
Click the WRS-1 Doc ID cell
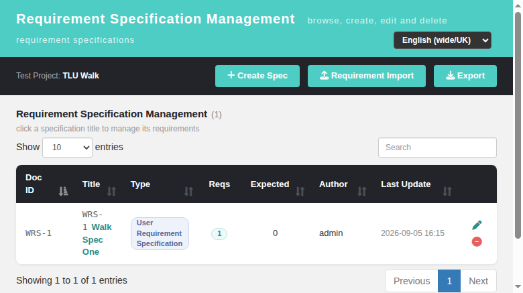tap(38, 233)
